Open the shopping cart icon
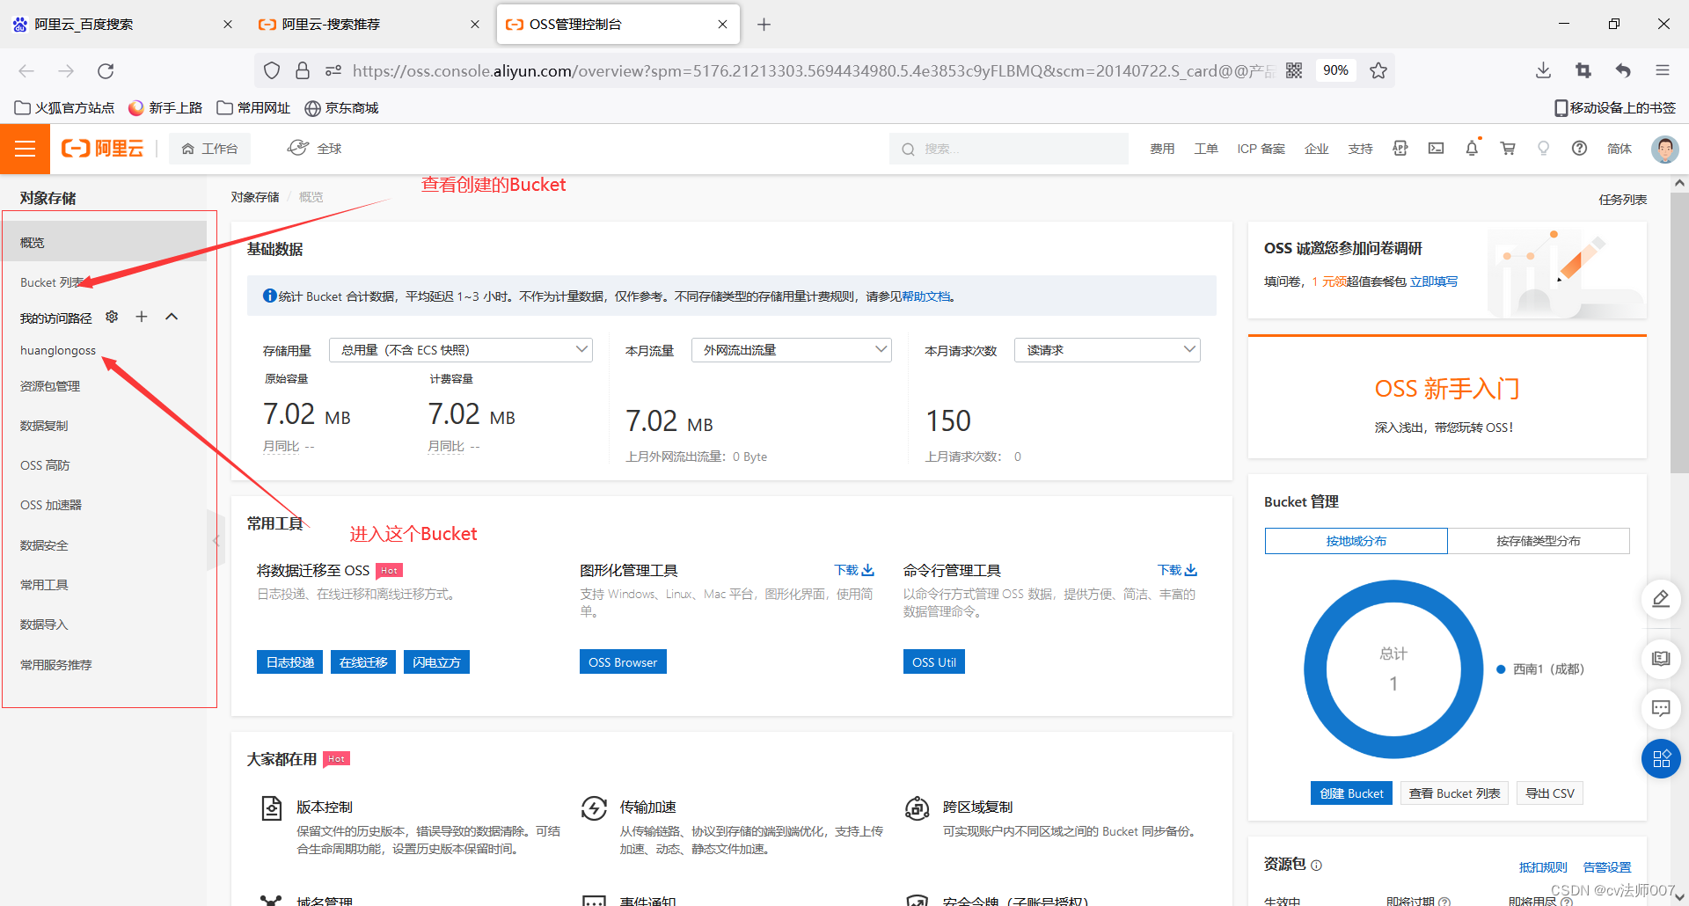The height and width of the screenshot is (906, 1689). click(x=1508, y=149)
